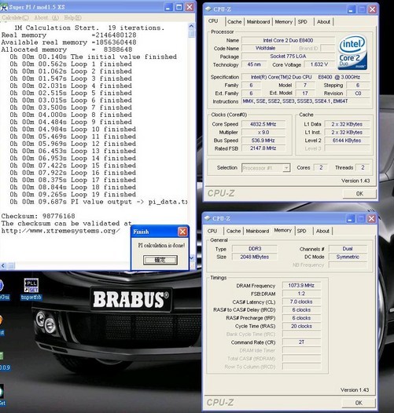Click the processor name Intel Core 2 Duo E8400
Screen dimensions: 394x413
[x=288, y=40]
